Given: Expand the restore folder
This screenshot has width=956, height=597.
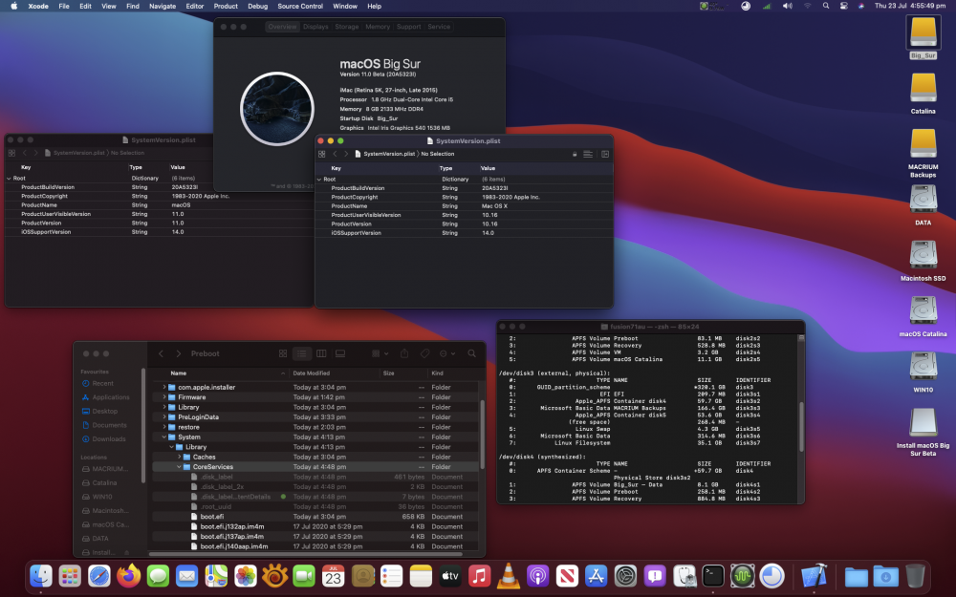Looking at the screenshot, I should pyautogui.click(x=164, y=427).
